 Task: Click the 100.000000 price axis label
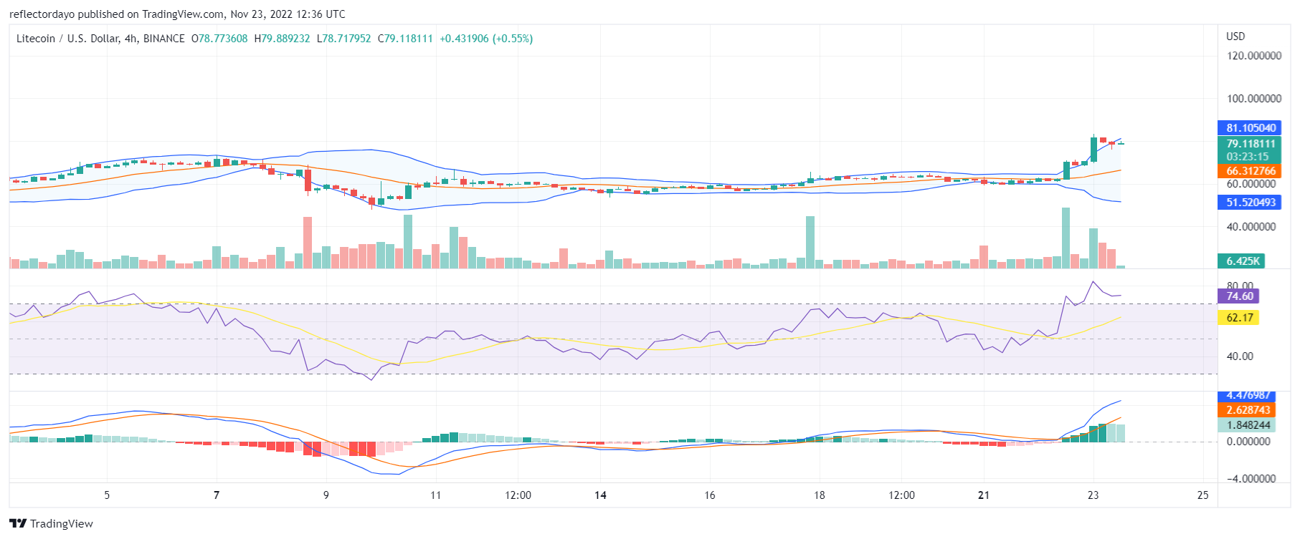[1253, 99]
